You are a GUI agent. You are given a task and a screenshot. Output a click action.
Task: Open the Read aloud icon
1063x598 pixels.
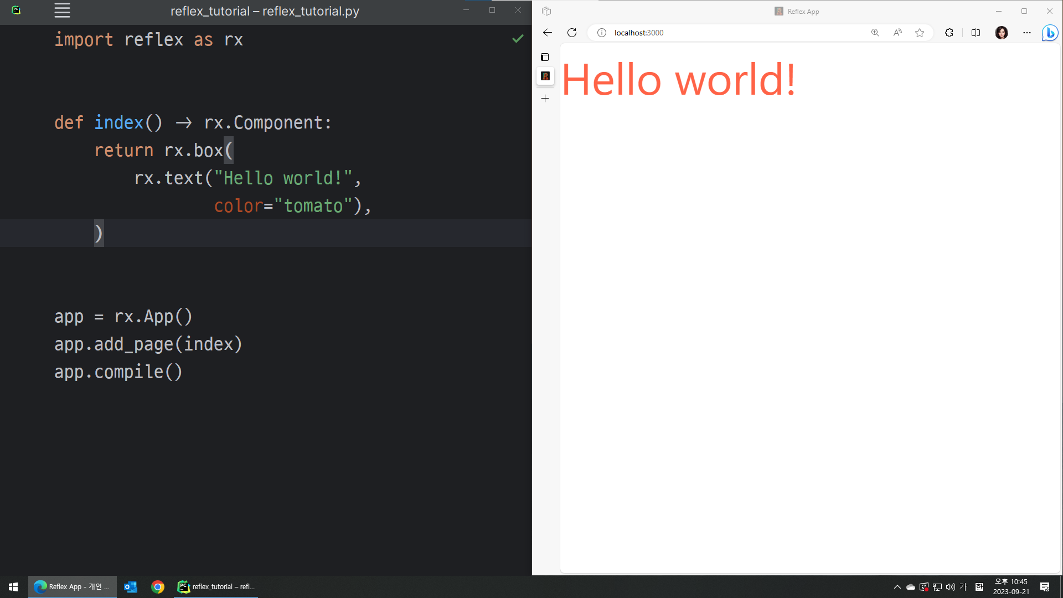coord(897,33)
